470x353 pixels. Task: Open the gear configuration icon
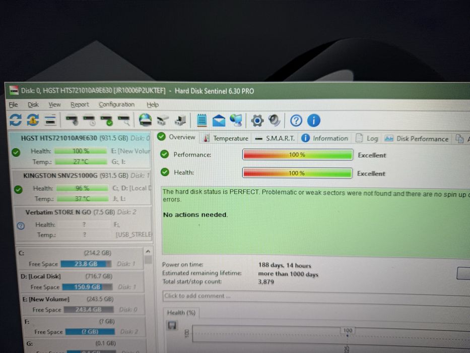257,121
